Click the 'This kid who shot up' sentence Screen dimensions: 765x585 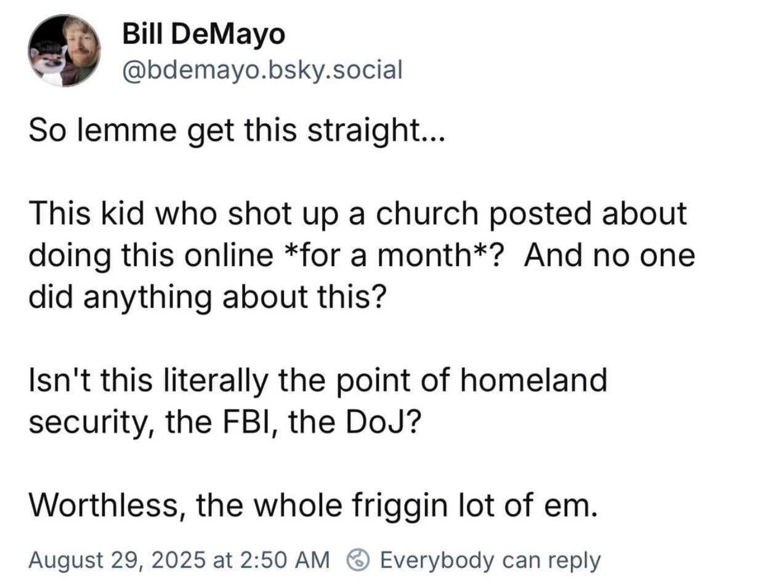357,214
